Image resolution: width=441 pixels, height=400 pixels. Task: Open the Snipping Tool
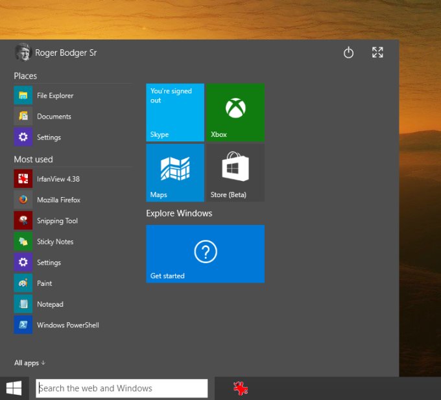[x=56, y=221]
